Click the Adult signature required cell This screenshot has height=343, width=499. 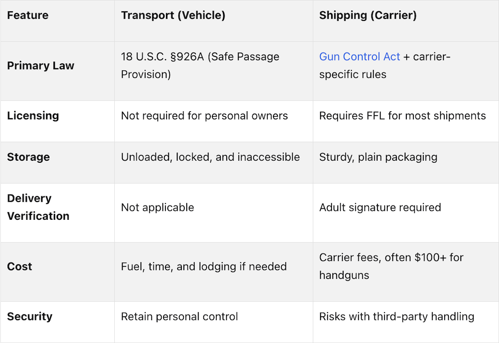[380, 208]
